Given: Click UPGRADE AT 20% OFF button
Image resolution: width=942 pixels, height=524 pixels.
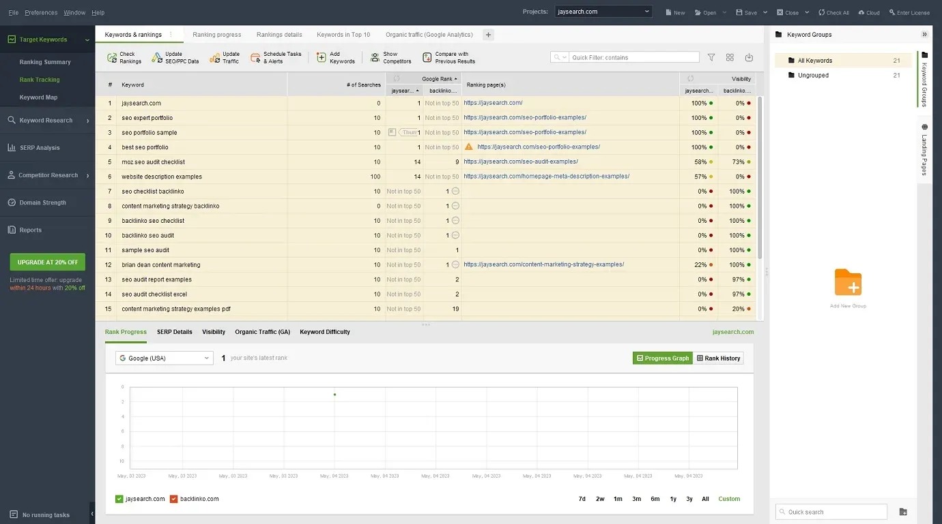Looking at the screenshot, I should [x=48, y=262].
